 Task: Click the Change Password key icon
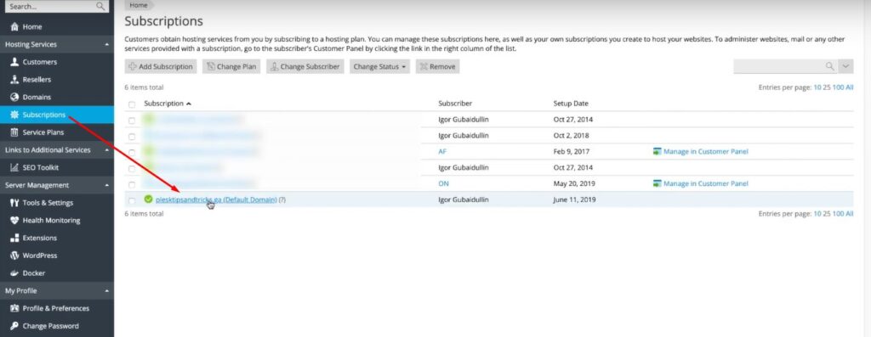[14, 326]
